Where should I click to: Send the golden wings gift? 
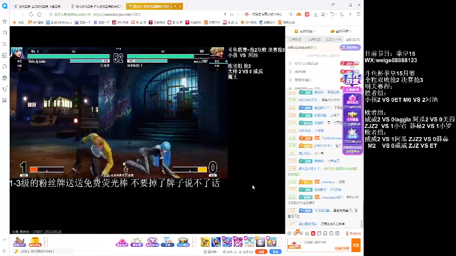coord(205,242)
